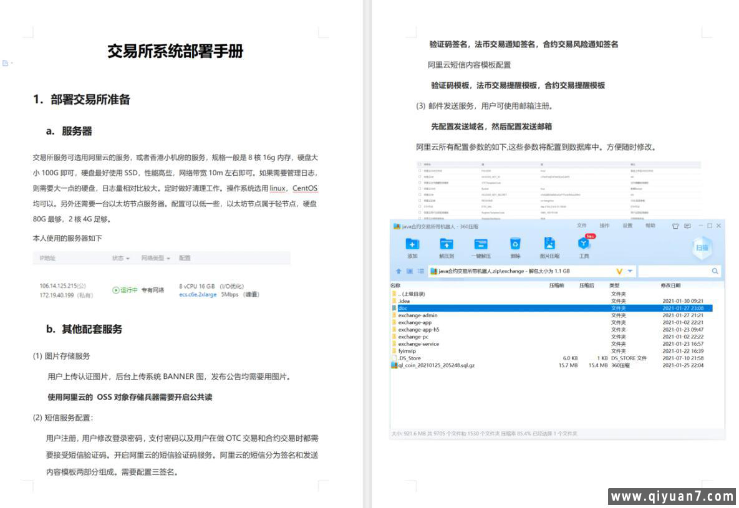Screen dimensions: 739x508
Task: Switch to list view icon beside path bar
Action: click(x=421, y=271)
